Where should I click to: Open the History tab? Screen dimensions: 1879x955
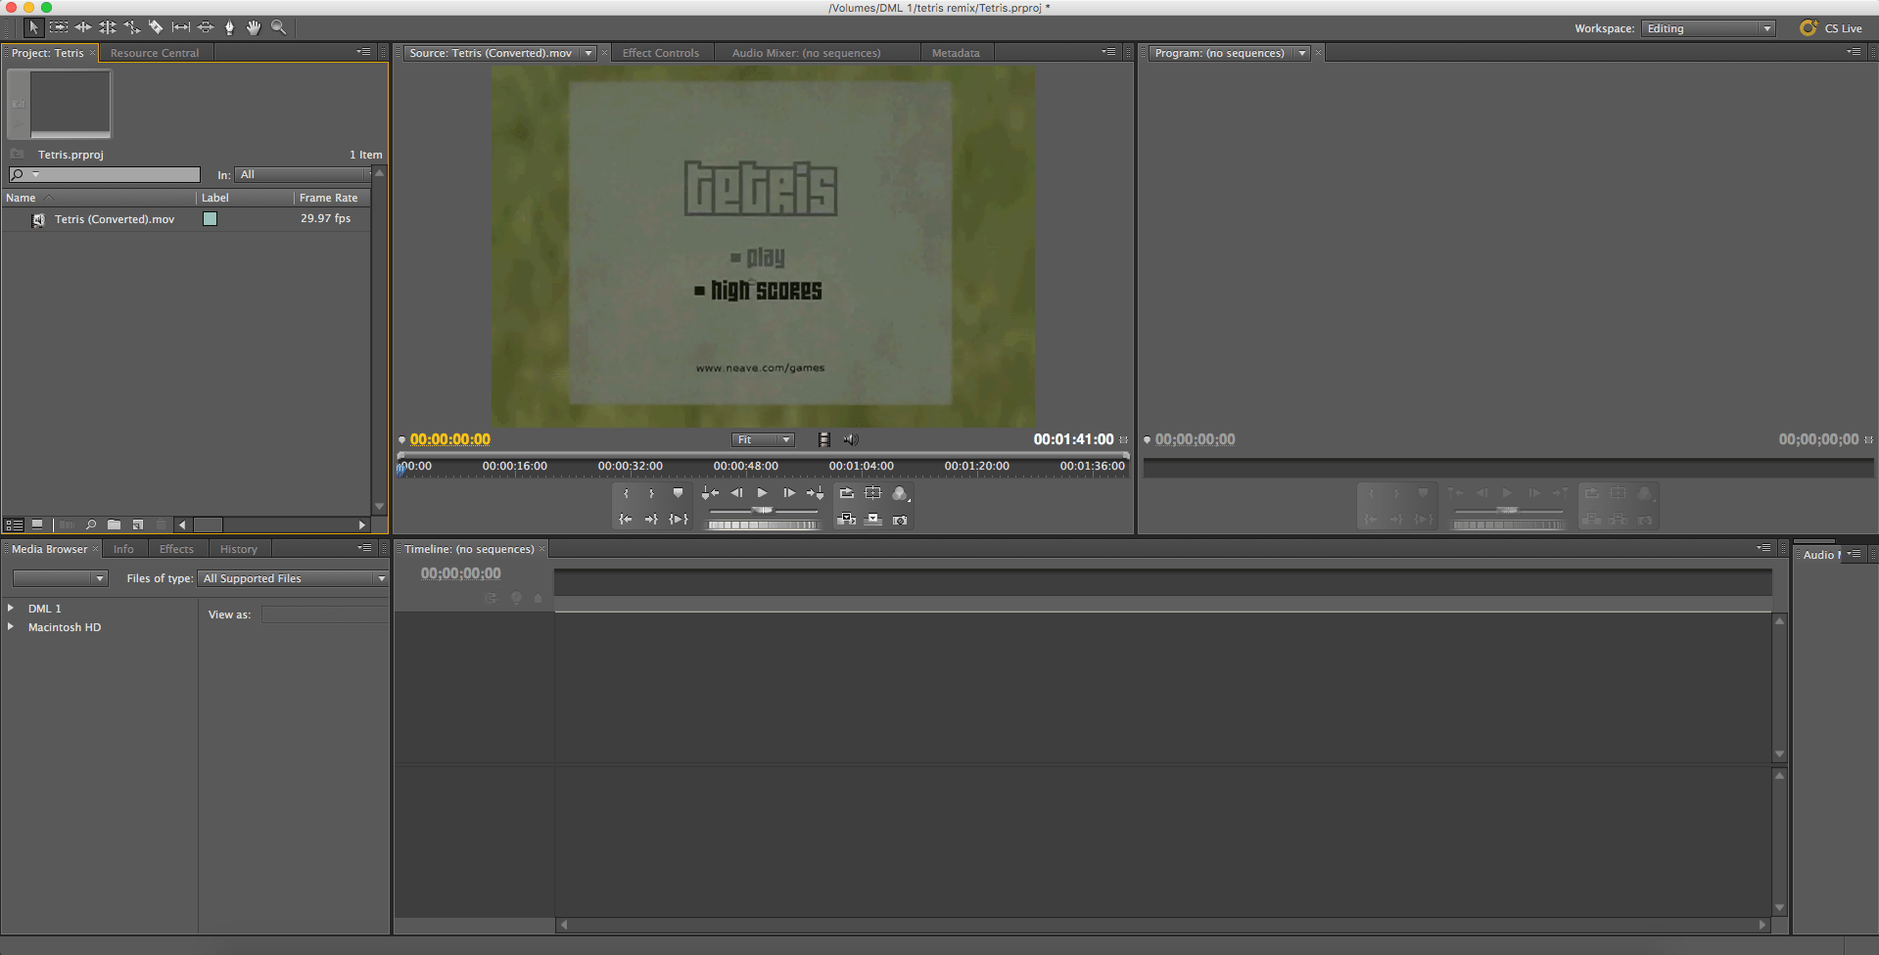[x=239, y=549]
